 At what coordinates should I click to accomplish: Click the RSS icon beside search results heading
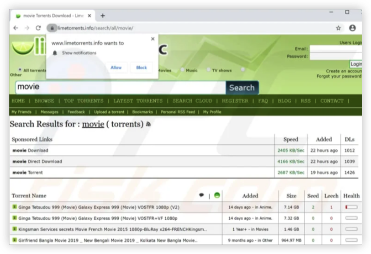[x=148, y=124]
